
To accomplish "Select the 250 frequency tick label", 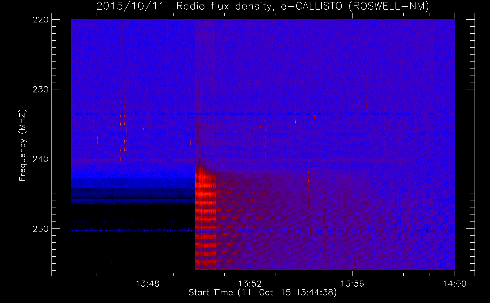I will point(41,229).
